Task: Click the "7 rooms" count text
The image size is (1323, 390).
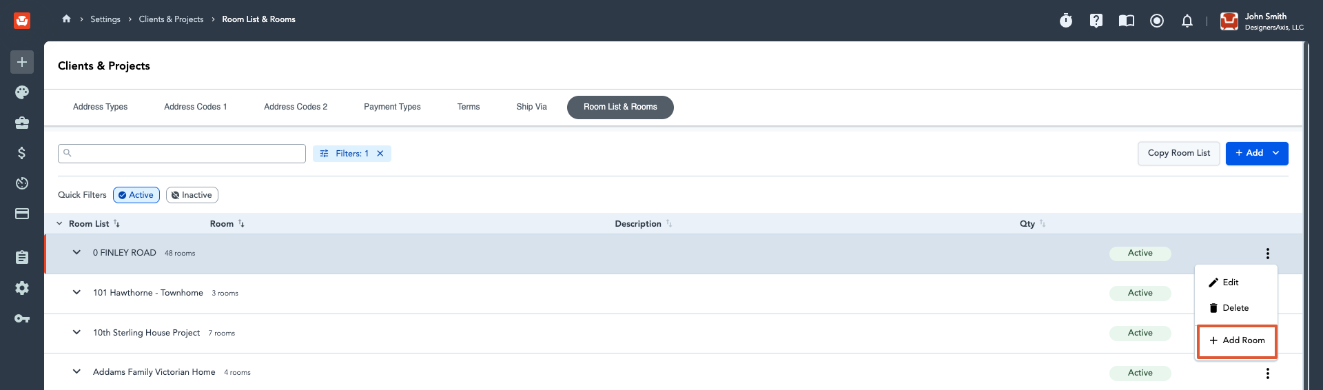Action: click(x=222, y=333)
